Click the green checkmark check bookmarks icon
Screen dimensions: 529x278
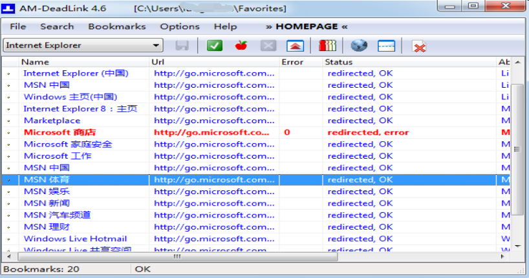(x=215, y=46)
